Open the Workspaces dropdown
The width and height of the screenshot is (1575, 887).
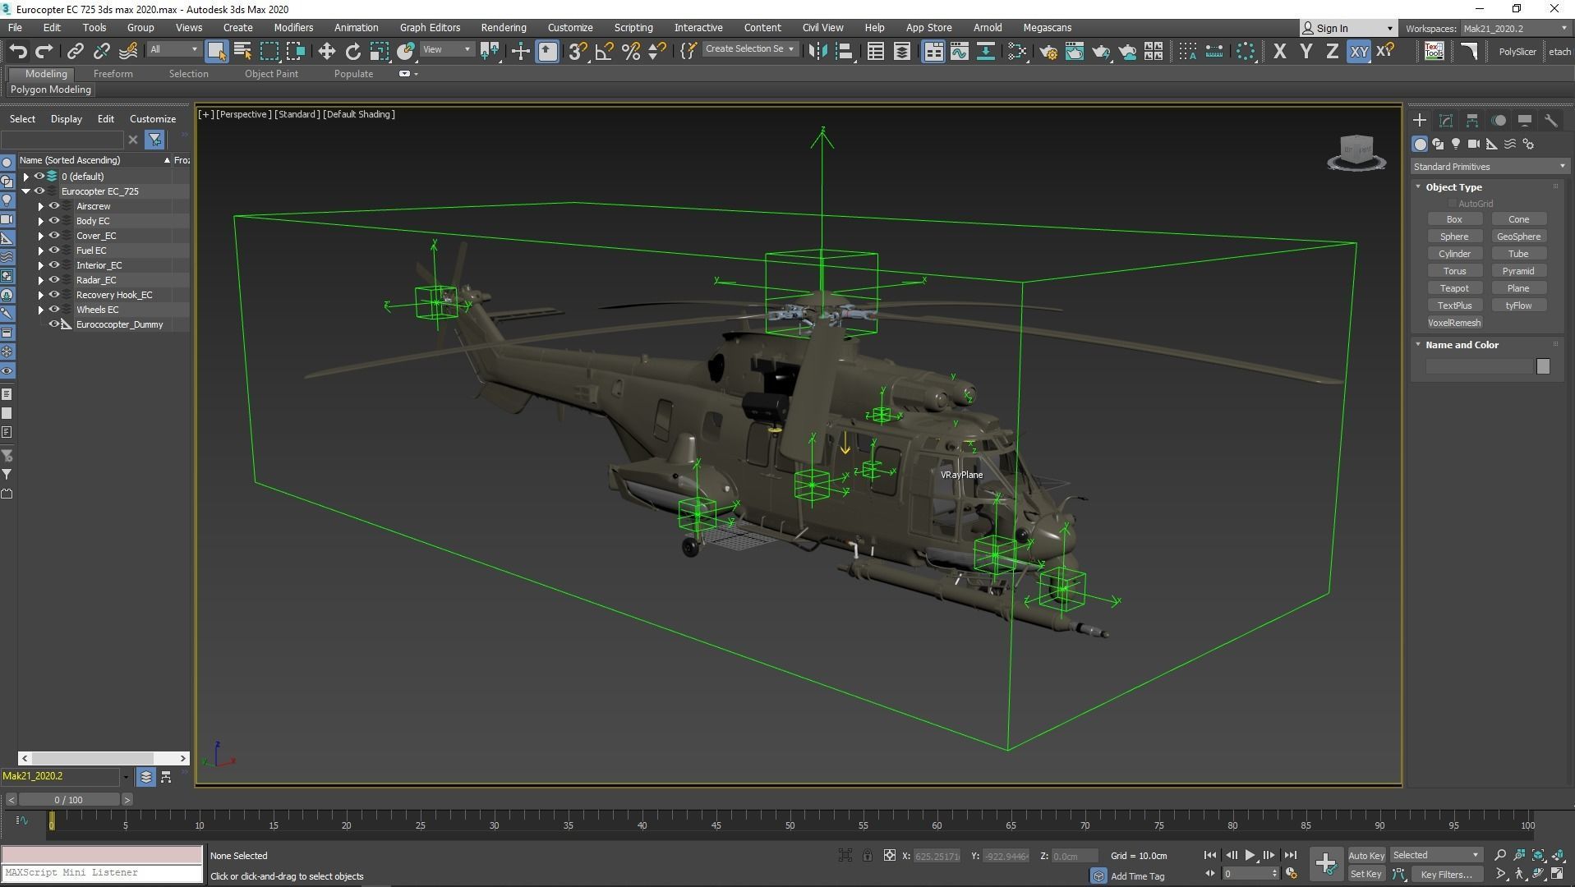[1514, 29]
